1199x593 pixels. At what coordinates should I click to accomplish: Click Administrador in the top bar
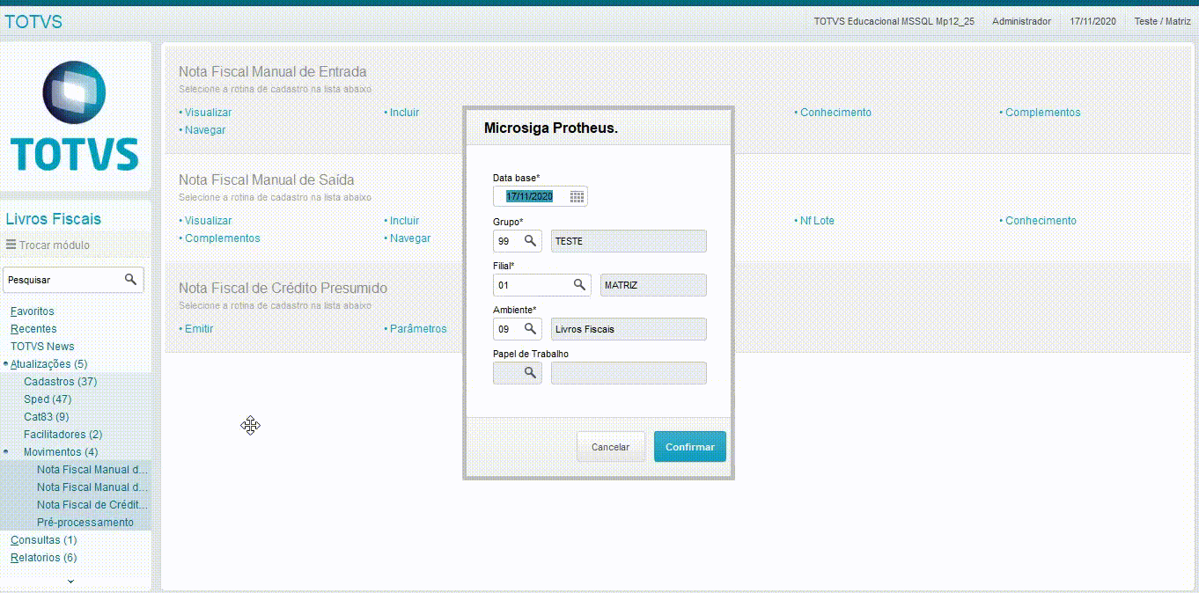click(x=1021, y=21)
